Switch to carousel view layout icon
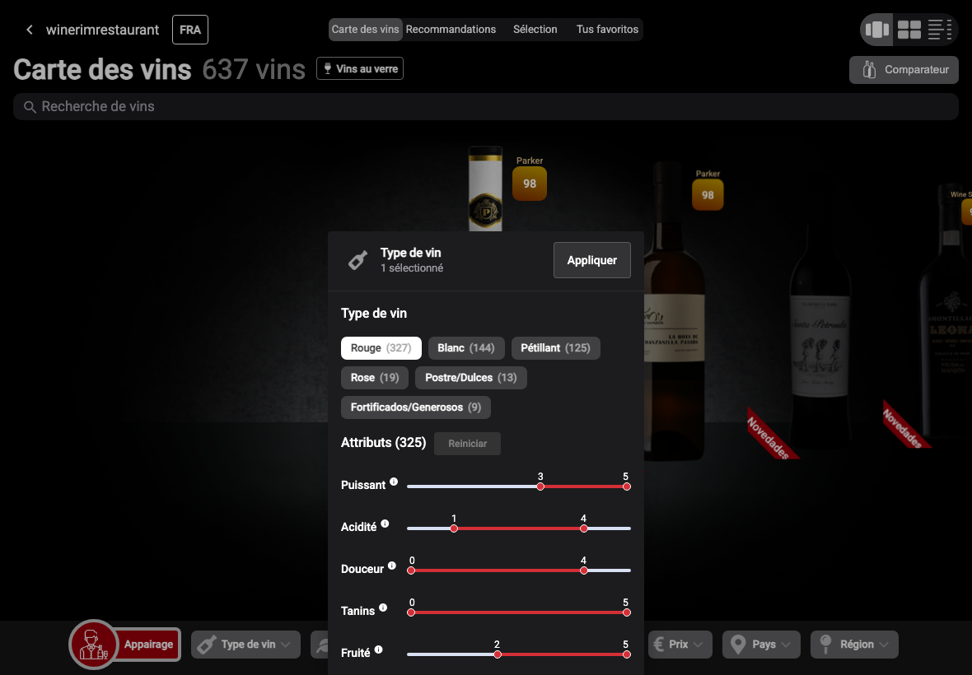This screenshot has height=675, width=972. click(876, 30)
